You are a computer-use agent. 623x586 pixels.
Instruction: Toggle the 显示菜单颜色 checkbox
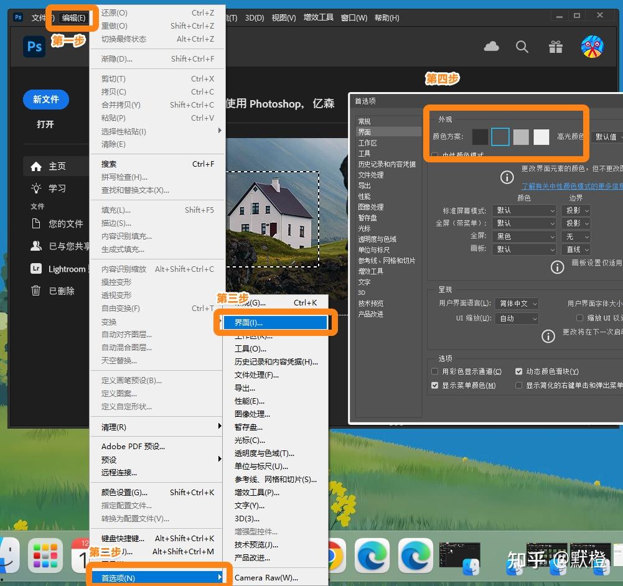click(x=434, y=386)
